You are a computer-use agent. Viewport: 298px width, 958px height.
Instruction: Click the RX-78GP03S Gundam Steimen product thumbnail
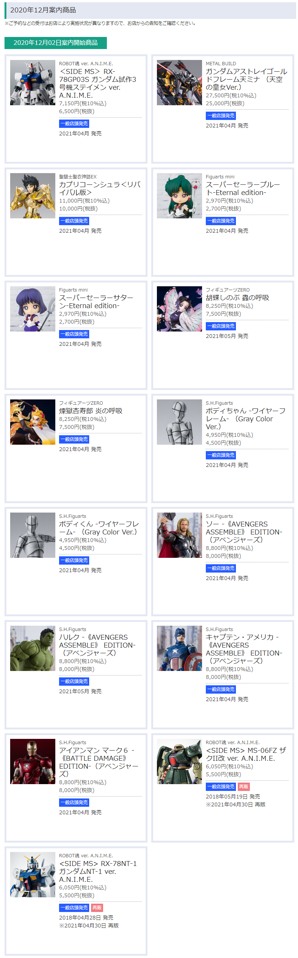point(33,83)
